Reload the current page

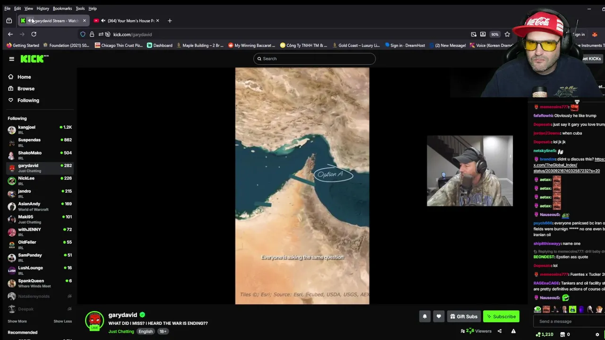pyautogui.click(x=34, y=34)
